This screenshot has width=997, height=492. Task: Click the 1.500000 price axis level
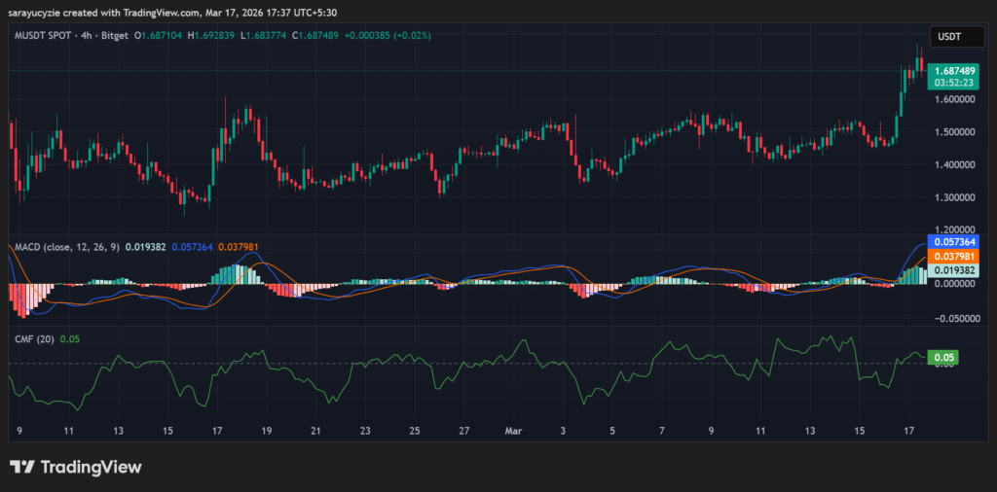[957, 132]
